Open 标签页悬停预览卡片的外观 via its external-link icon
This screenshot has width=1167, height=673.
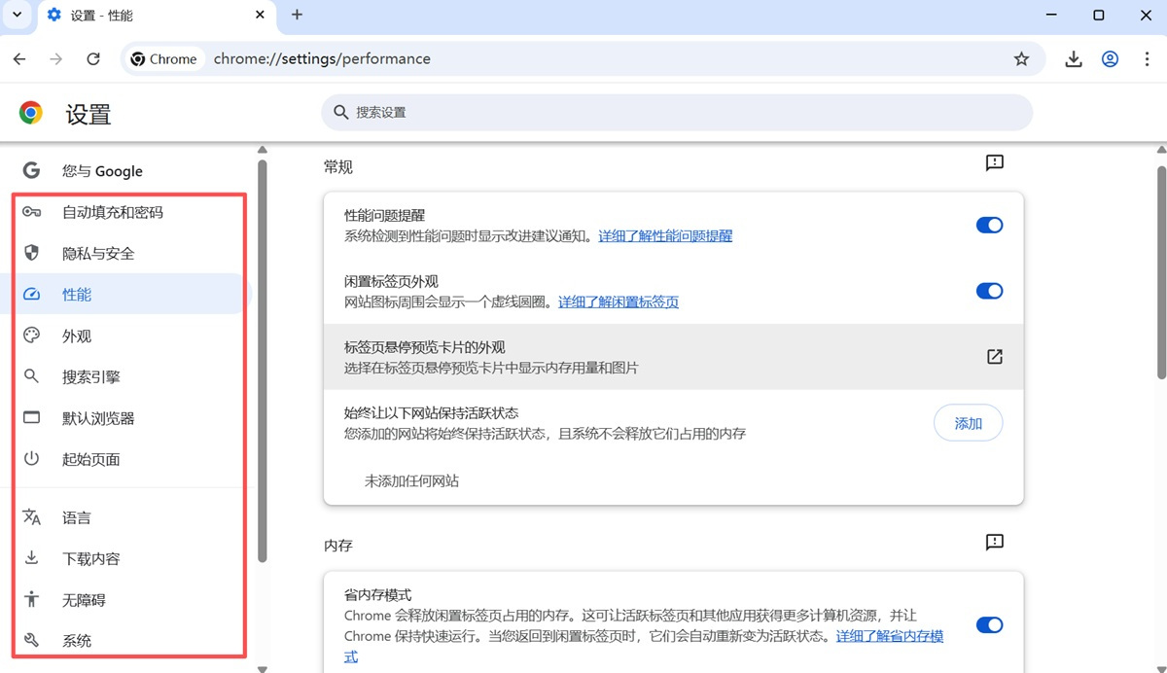click(993, 357)
